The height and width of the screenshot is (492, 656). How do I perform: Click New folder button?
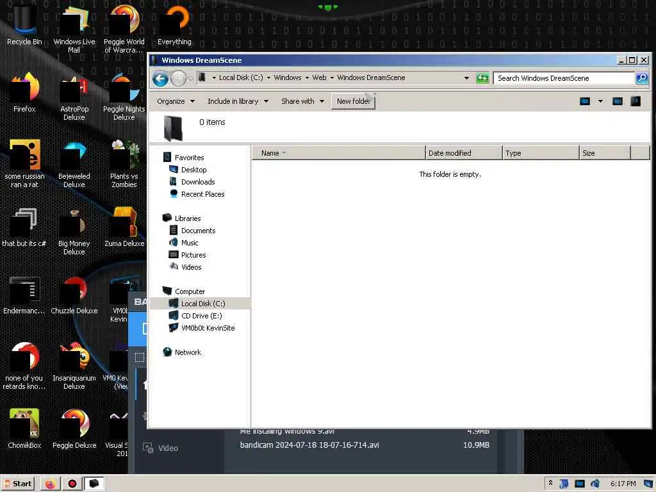point(353,101)
